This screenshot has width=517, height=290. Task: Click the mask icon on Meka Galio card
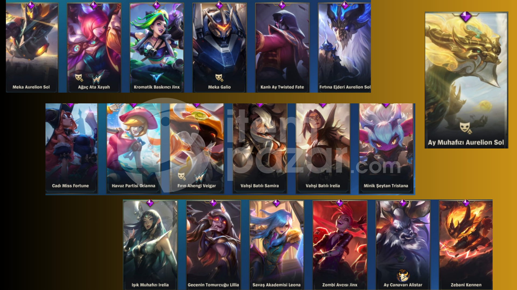pyautogui.click(x=219, y=78)
